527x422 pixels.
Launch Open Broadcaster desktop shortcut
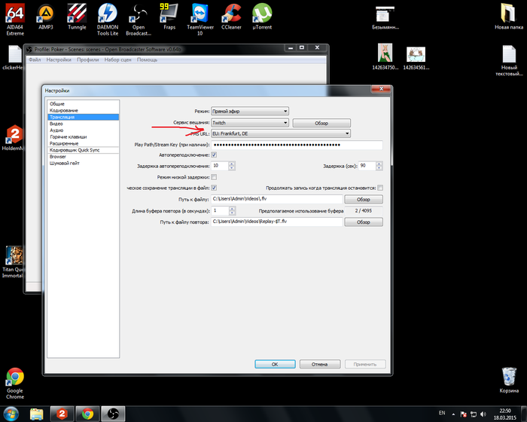(x=139, y=20)
